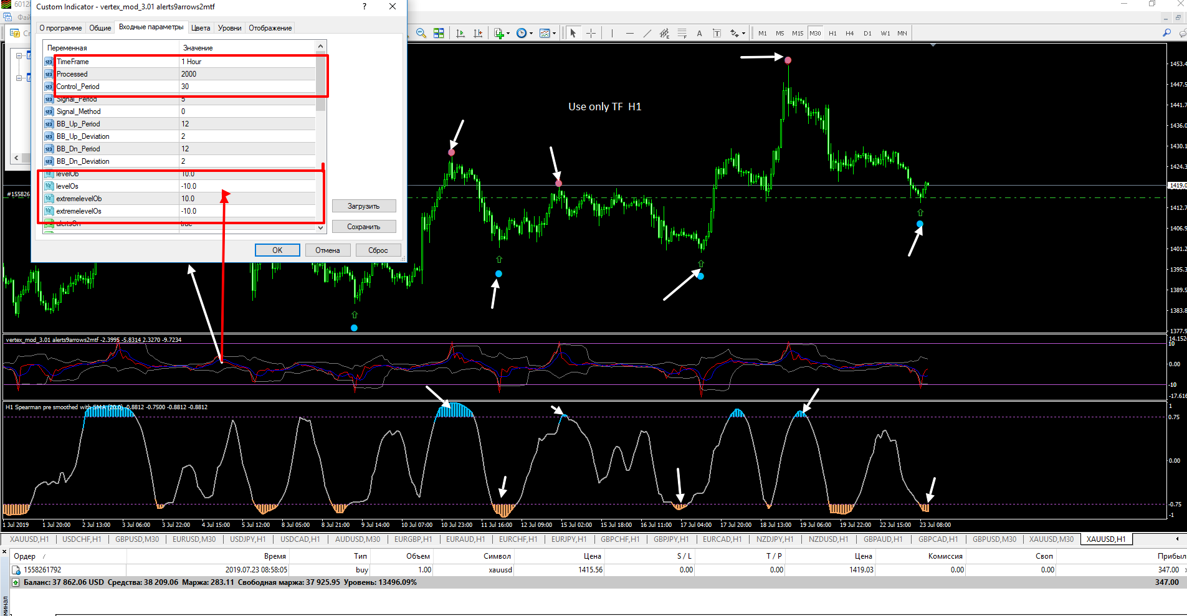The height and width of the screenshot is (616, 1187).
Task: Click the add indicator icon
Action: (498, 33)
